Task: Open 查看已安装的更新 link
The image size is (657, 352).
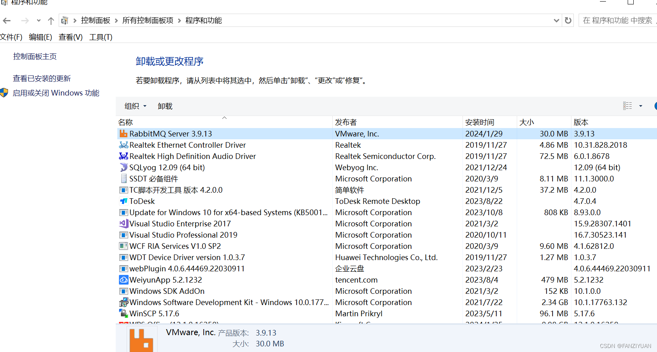Action: pyautogui.click(x=42, y=78)
